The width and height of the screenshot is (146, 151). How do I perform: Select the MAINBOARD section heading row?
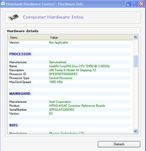coord(69,94)
